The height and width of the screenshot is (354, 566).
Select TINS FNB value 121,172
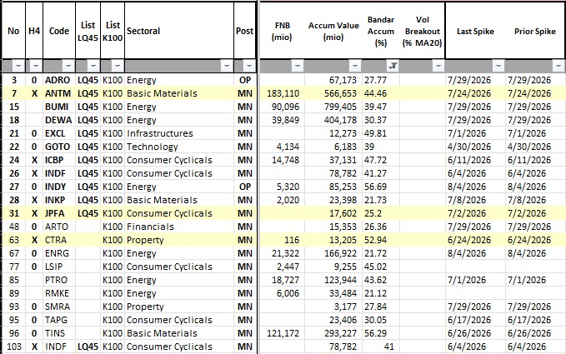(x=282, y=334)
